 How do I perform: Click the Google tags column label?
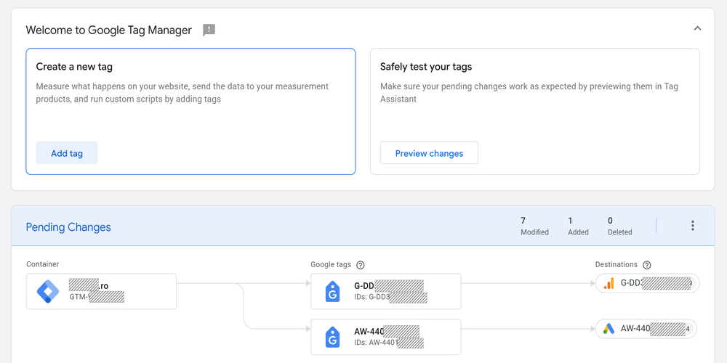(x=331, y=264)
